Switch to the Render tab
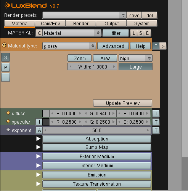This screenshot has height=191, width=188. [81, 24]
